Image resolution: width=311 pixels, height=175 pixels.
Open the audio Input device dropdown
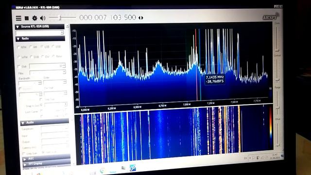pos(55,135)
